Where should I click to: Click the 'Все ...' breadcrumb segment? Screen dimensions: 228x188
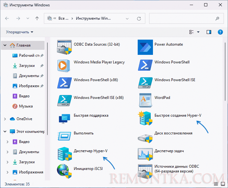click(x=63, y=18)
